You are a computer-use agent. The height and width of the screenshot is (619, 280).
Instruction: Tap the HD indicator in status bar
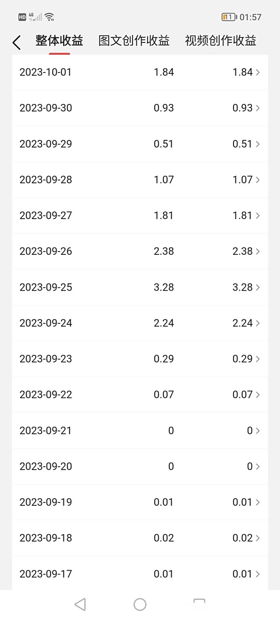click(x=22, y=17)
